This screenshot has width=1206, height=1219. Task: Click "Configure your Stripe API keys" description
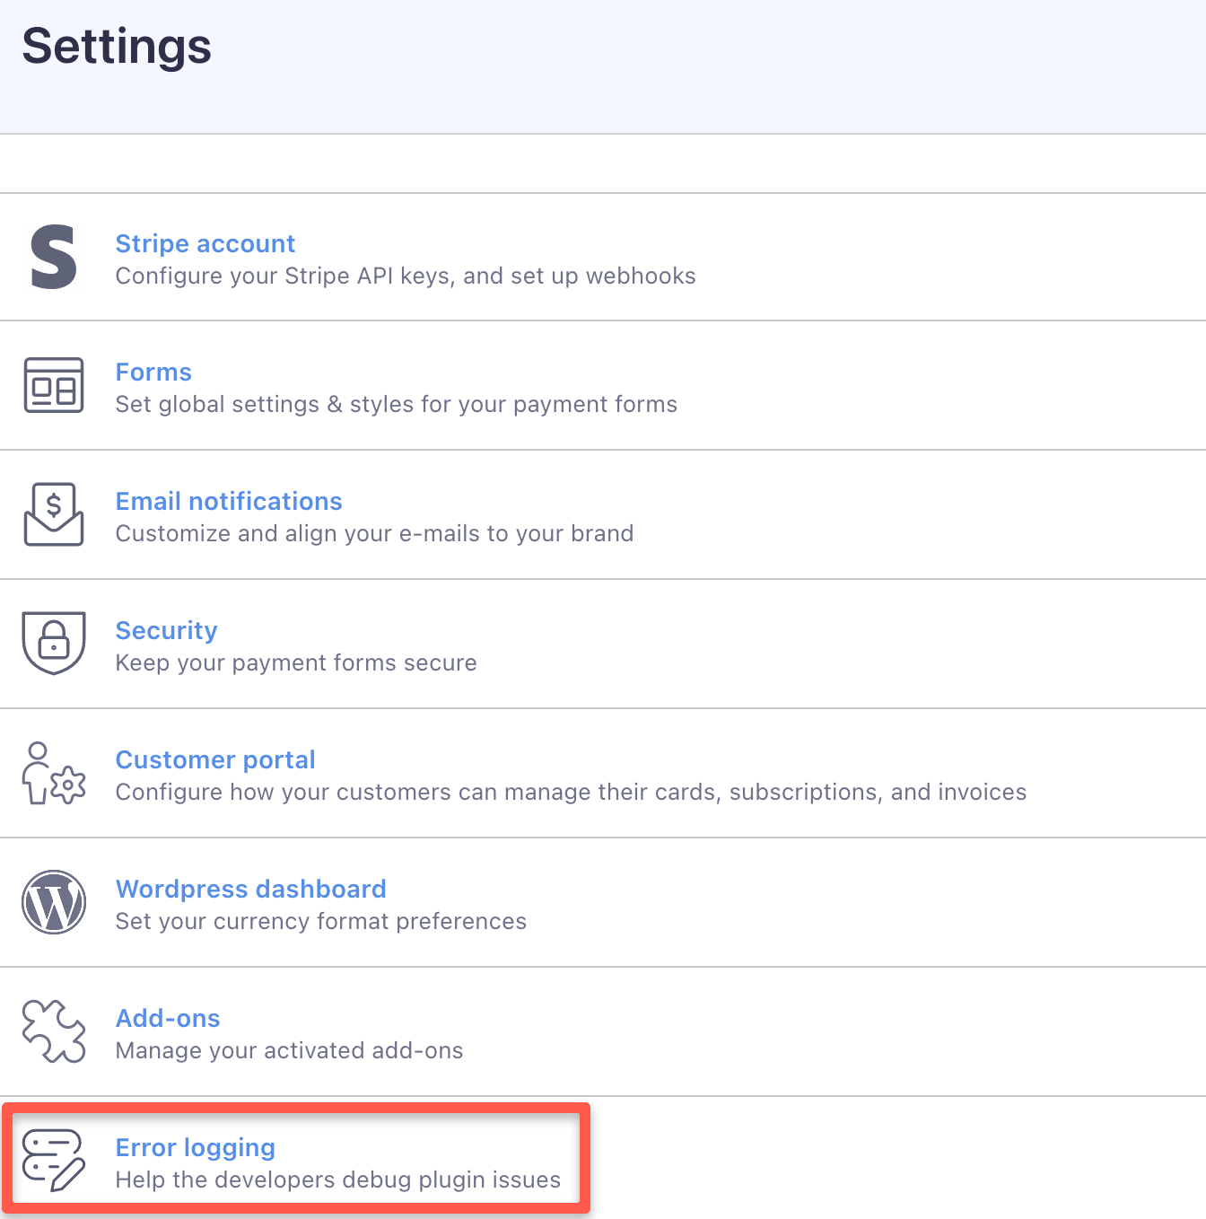[x=405, y=276]
